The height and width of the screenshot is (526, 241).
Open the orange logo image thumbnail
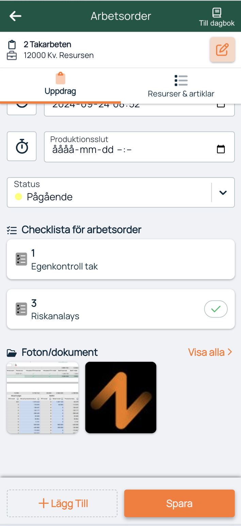pyautogui.click(x=120, y=398)
